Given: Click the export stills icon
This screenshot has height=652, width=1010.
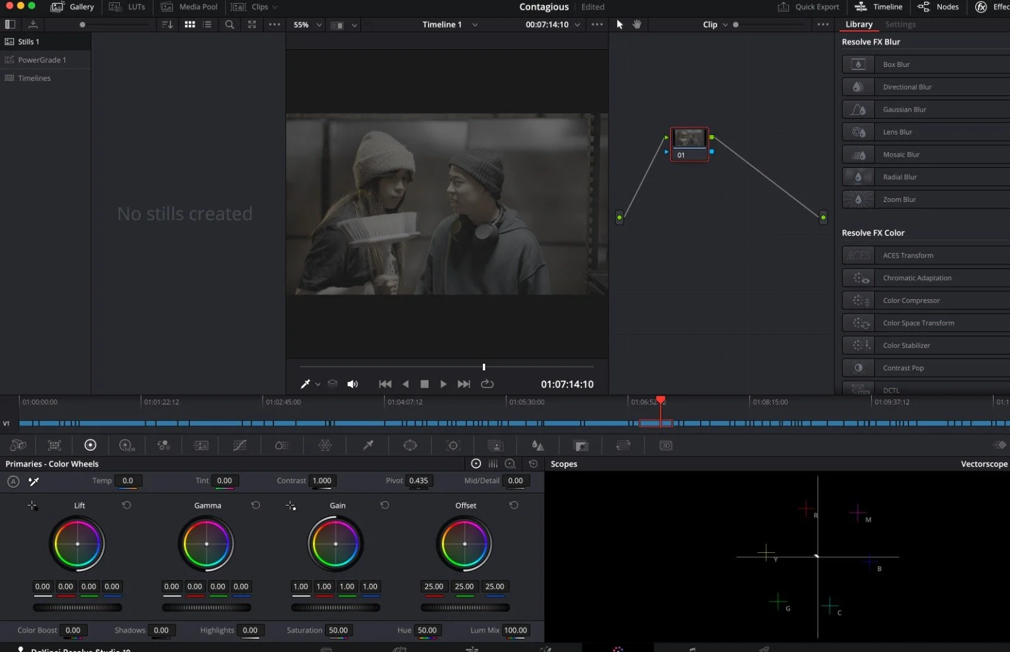Looking at the screenshot, I should tap(33, 25).
